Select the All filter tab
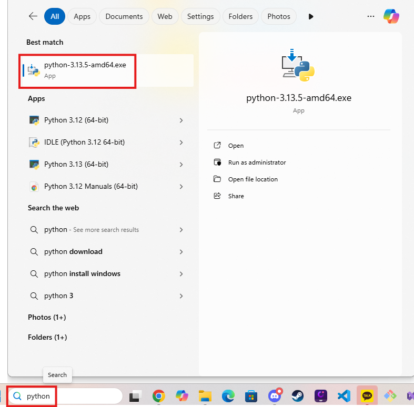The height and width of the screenshot is (407, 414). [55, 16]
